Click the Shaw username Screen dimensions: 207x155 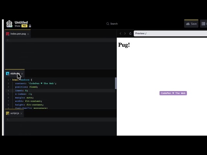[x=17, y=26]
